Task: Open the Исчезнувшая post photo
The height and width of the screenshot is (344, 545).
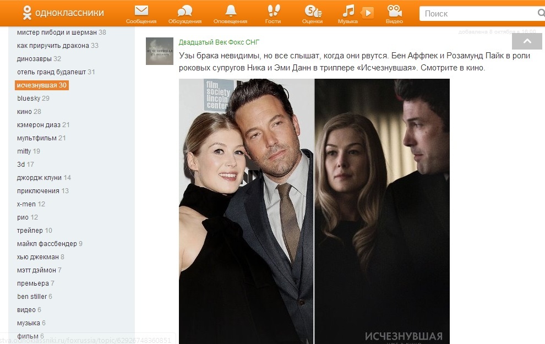Action: pyautogui.click(x=314, y=211)
